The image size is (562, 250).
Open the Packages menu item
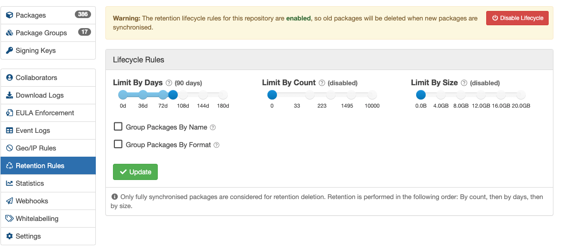pos(31,15)
